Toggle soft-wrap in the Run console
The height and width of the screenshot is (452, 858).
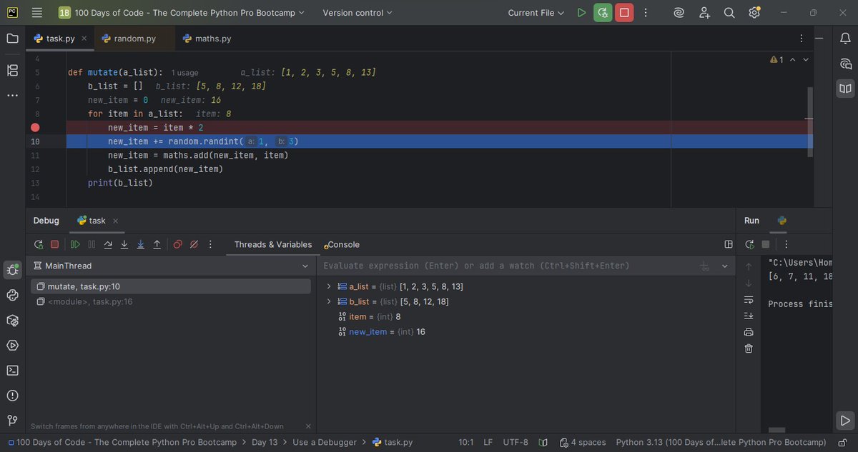coord(749,299)
